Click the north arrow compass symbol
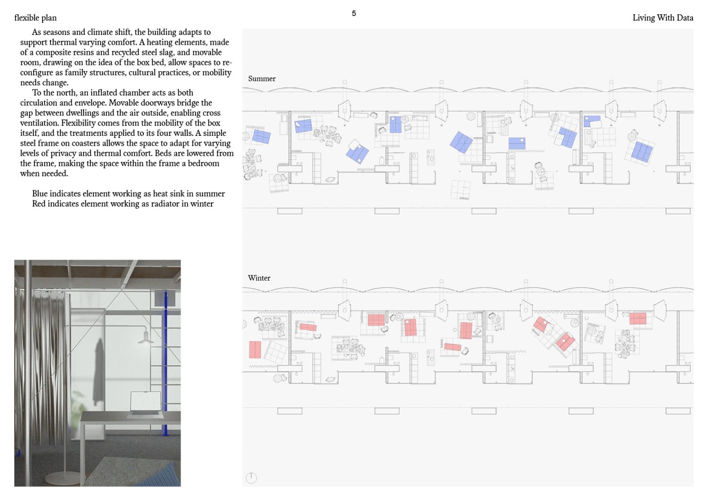Screen dimensions: 708x501 251,478
